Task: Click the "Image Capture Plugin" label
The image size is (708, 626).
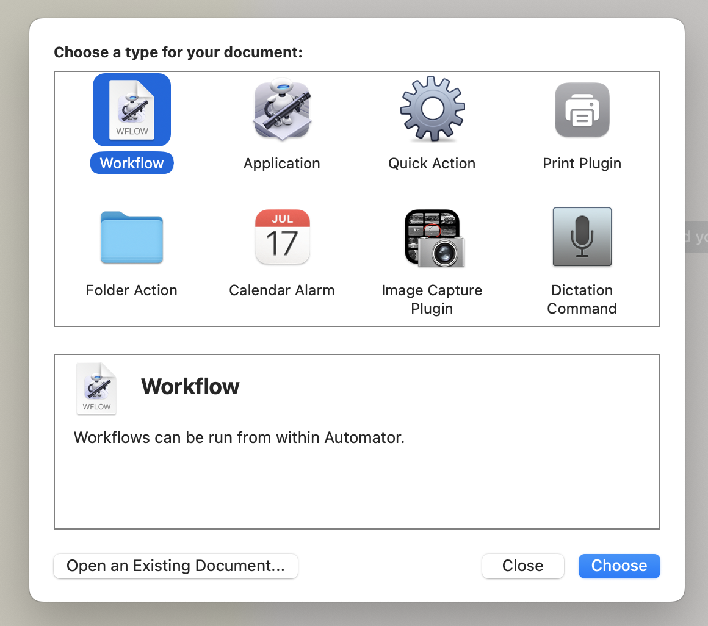Action: point(432,299)
